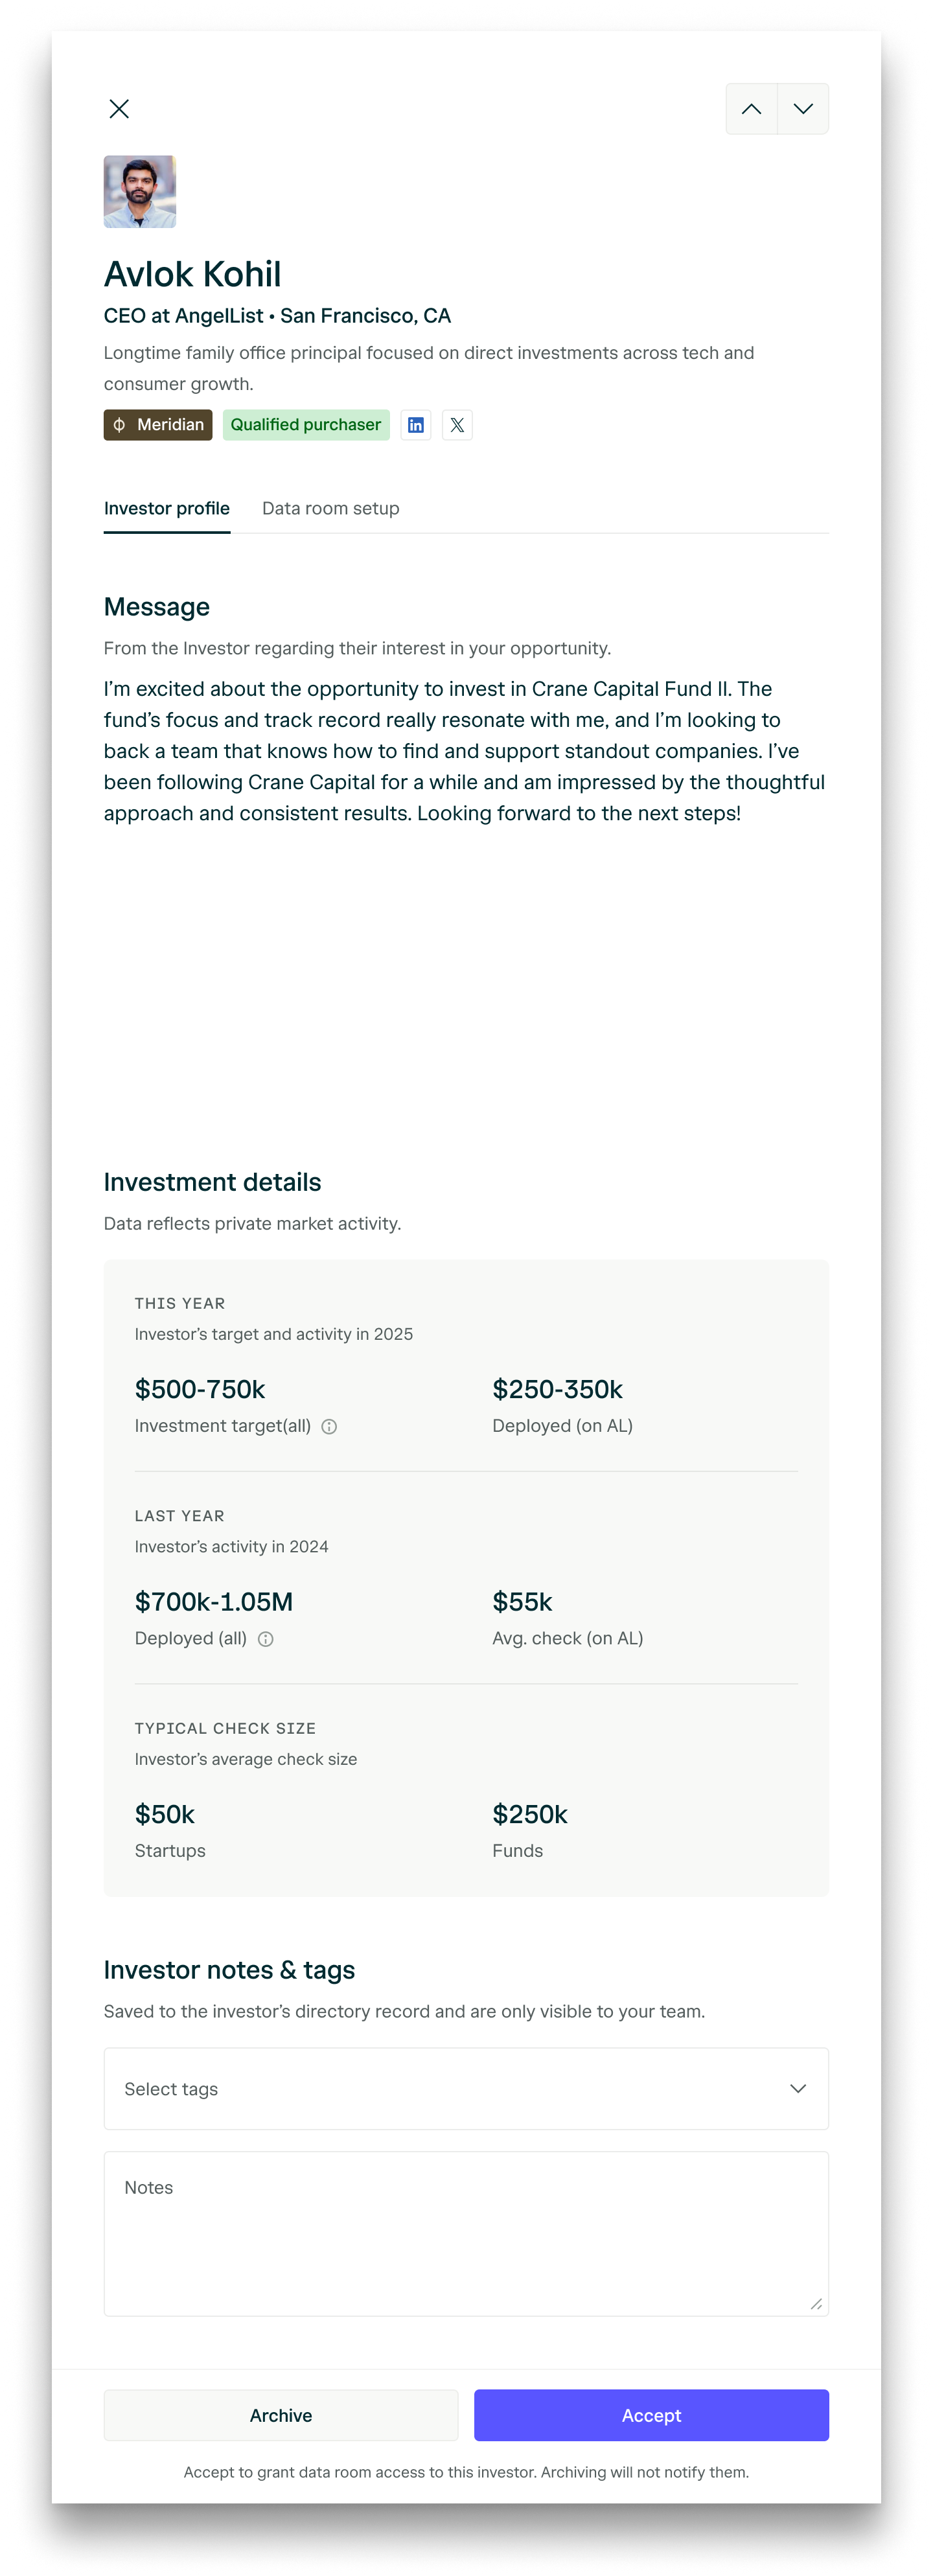Click the investor name heading Avlok Kohil
The image size is (933, 2576).
[x=193, y=274]
